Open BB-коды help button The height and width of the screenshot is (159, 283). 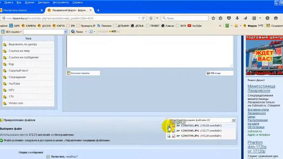click(219, 73)
